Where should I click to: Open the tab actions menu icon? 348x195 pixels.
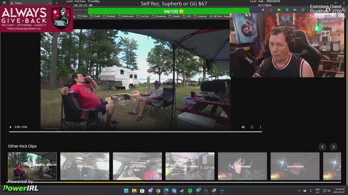4,3
